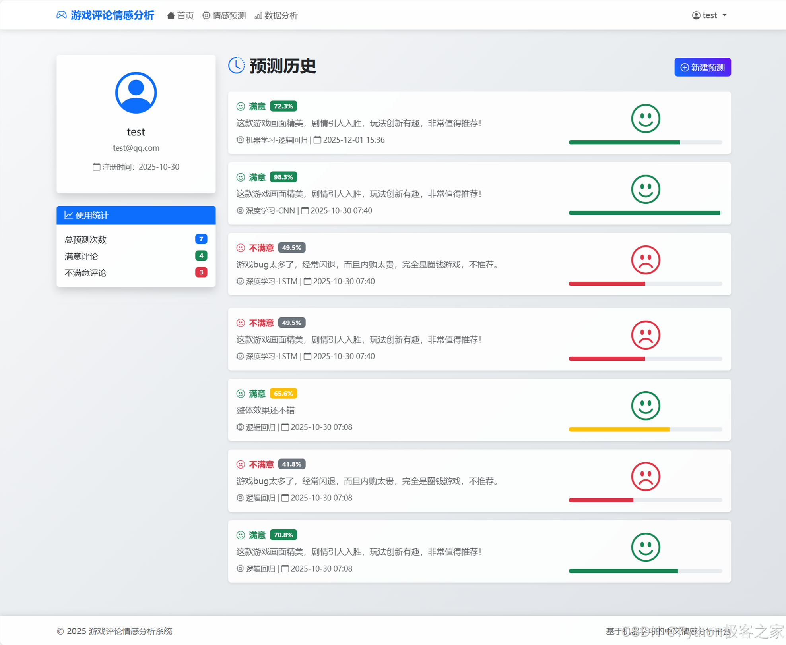Click the 72.3% confidence badge
The image size is (786, 645).
pos(283,106)
